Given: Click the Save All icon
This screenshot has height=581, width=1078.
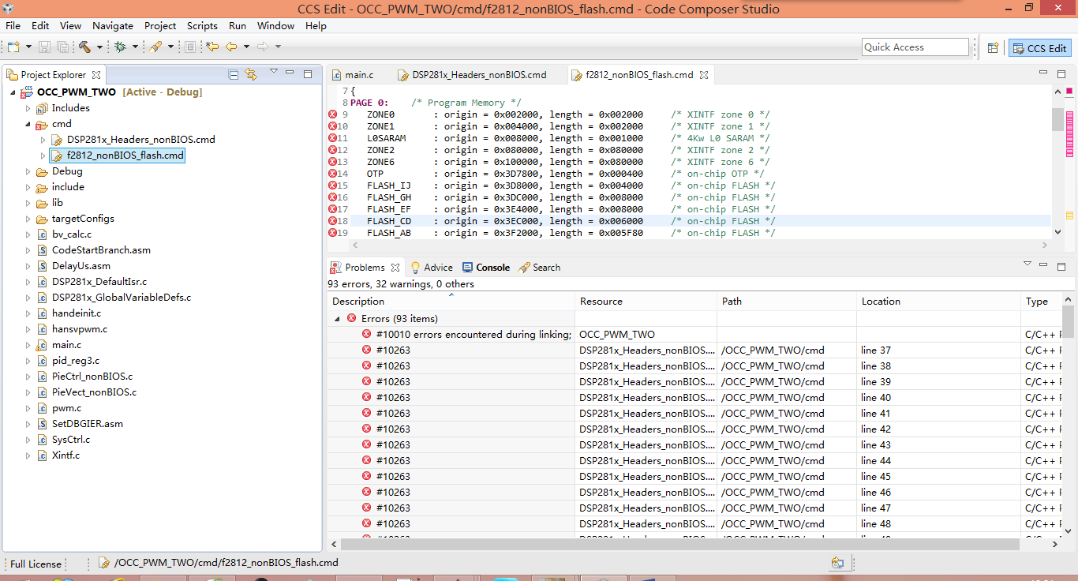Looking at the screenshot, I should (62, 46).
